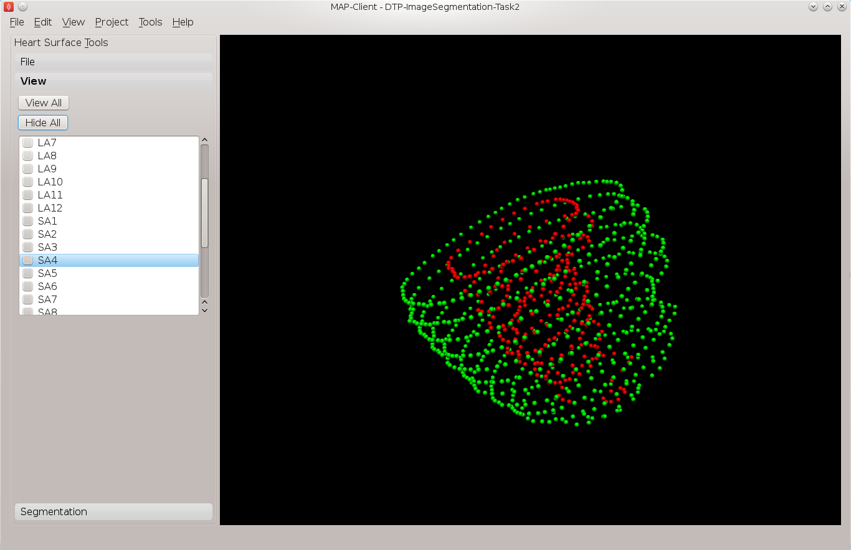Select the SA5 list item

click(109, 273)
